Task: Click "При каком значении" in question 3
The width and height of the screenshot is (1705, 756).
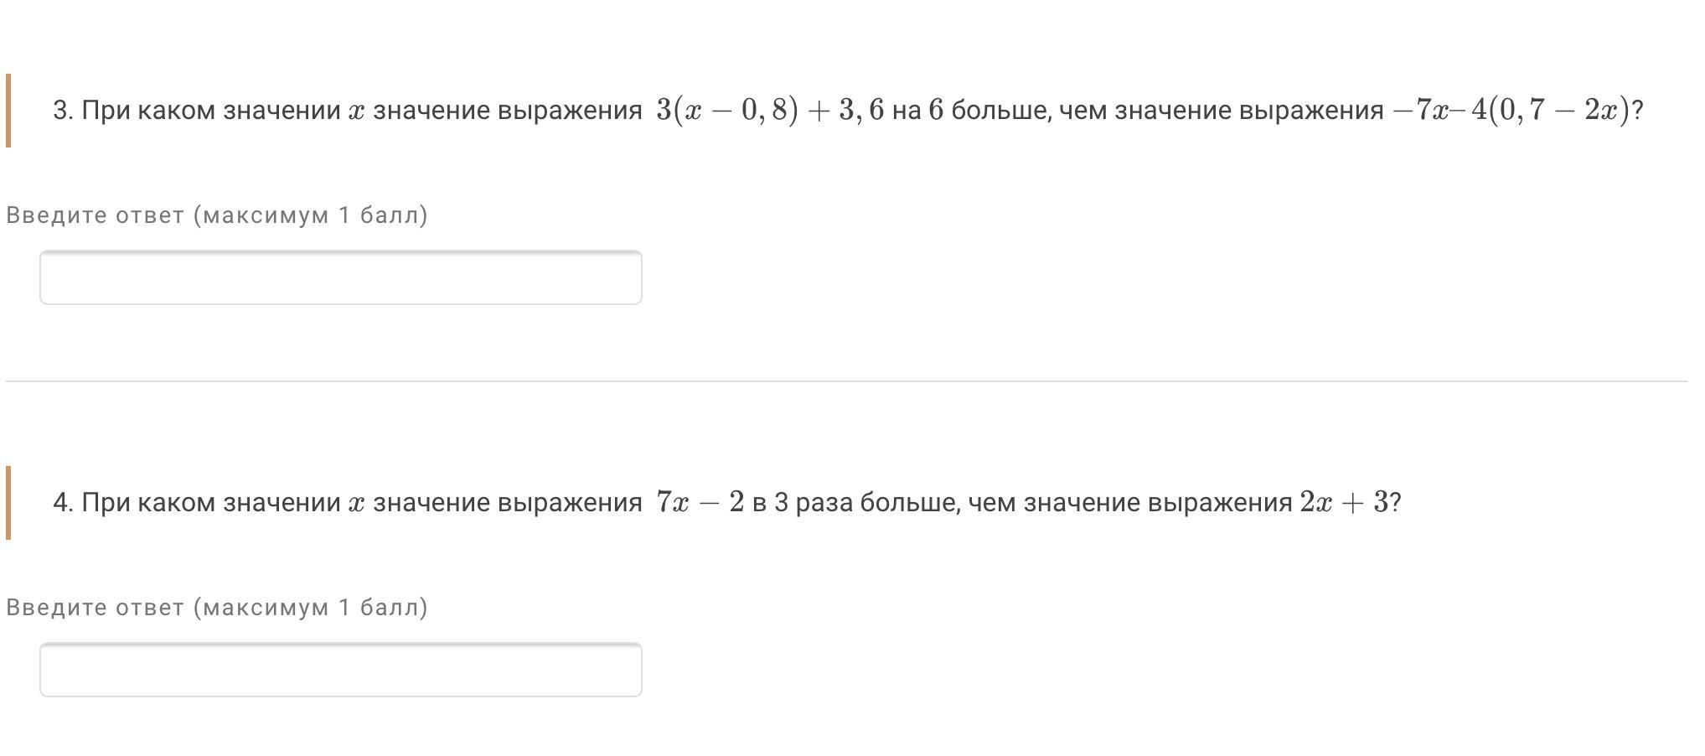Action: (x=210, y=111)
